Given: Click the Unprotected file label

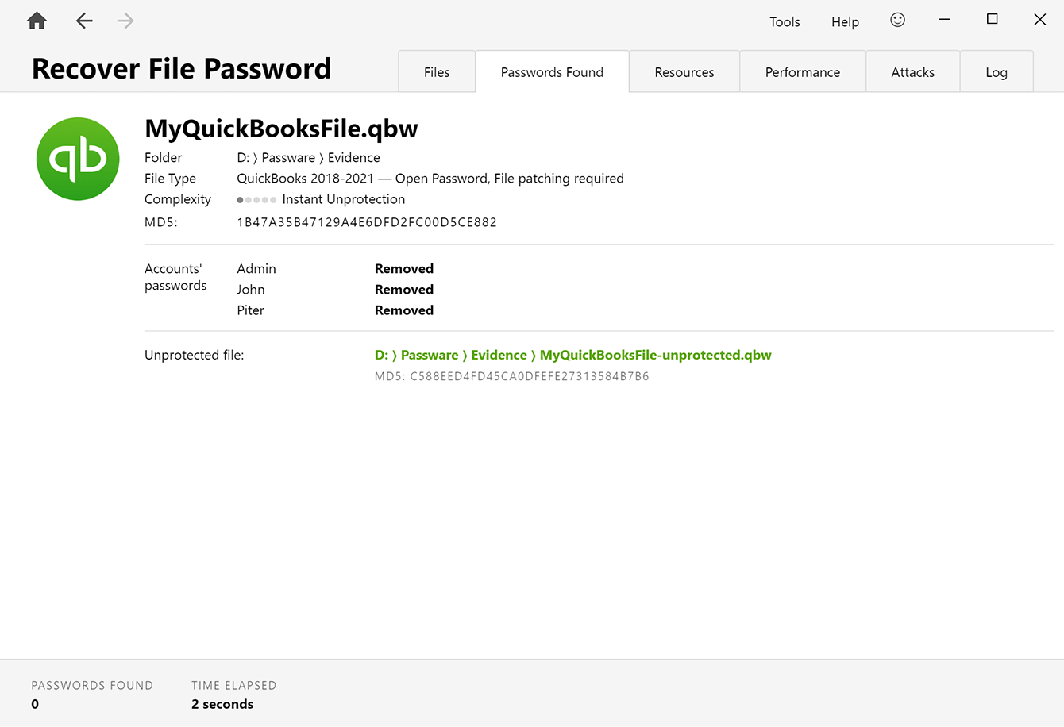Looking at the screenshot, I should (x=195, y=355).
